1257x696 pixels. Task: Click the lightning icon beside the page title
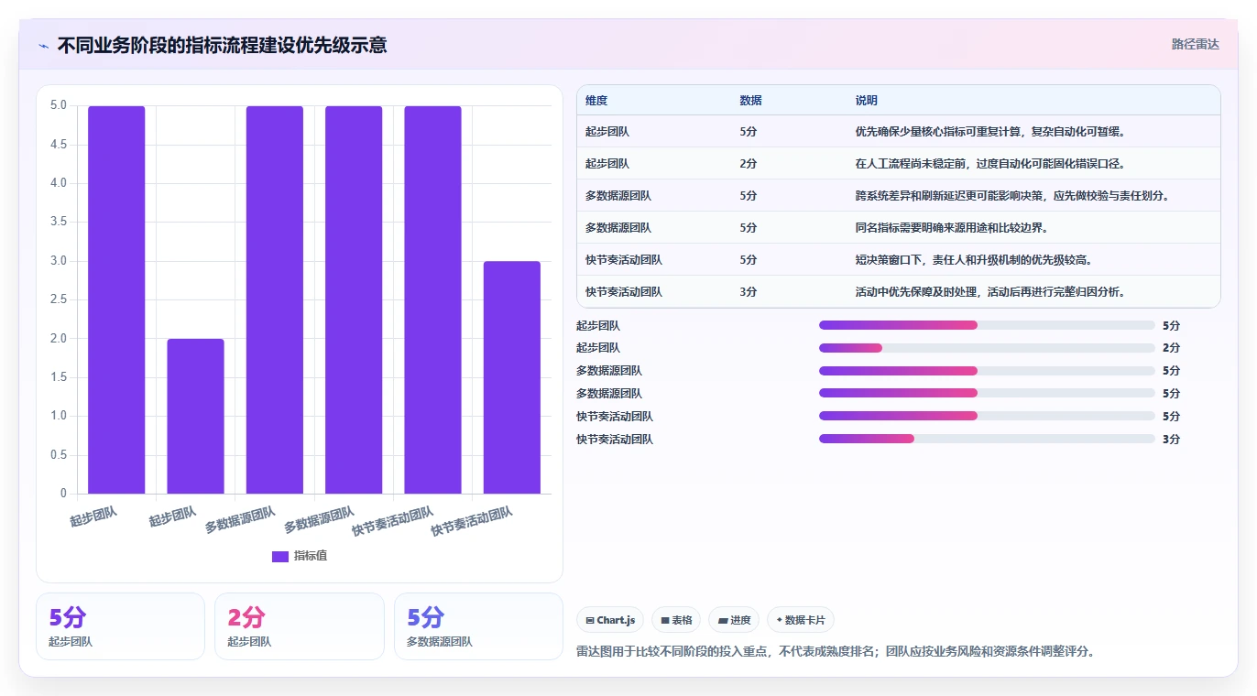click(x=44, y=45)
